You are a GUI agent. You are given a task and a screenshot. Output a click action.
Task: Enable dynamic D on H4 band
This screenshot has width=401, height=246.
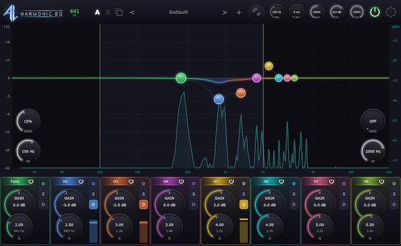(194, 205)
